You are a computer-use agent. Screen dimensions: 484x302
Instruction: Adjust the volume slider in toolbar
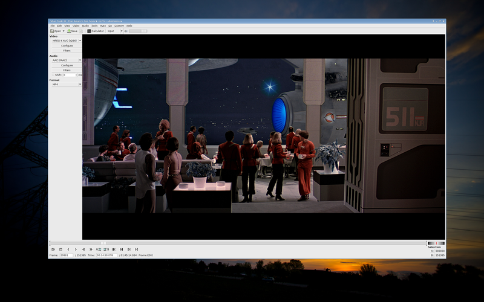point(138,31)
